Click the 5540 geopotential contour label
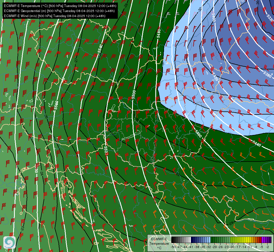 pyautogui.click(x=100, y=49)
